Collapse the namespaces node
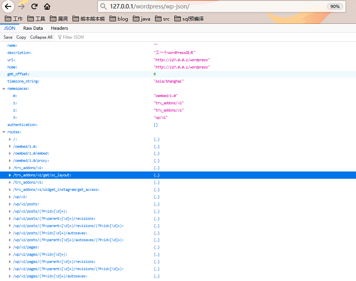 tap(4, 89)
